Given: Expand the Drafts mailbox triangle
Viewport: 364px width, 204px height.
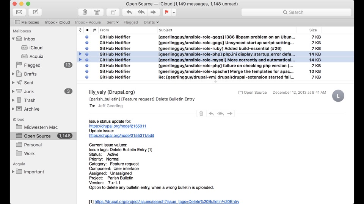Looking at the screenshot, I should [x=13, y=74].
